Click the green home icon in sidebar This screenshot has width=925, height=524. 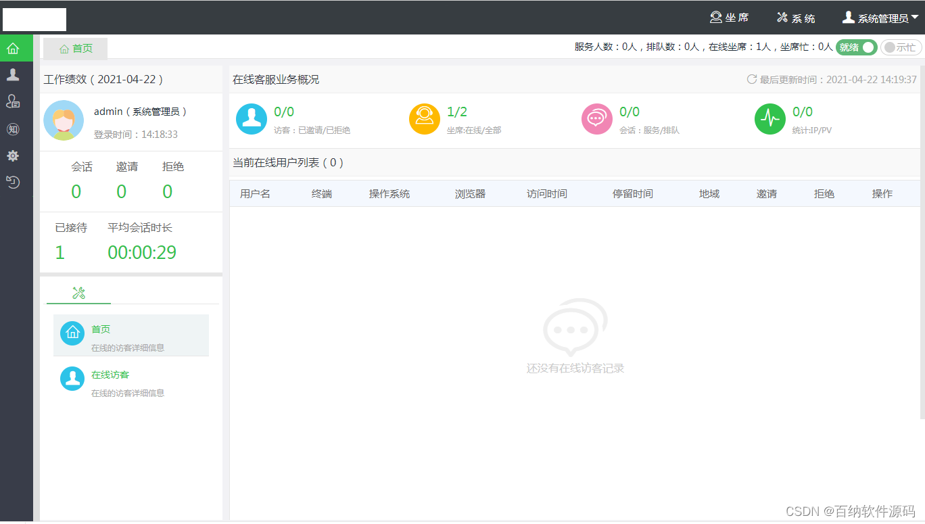coord(13,49)
